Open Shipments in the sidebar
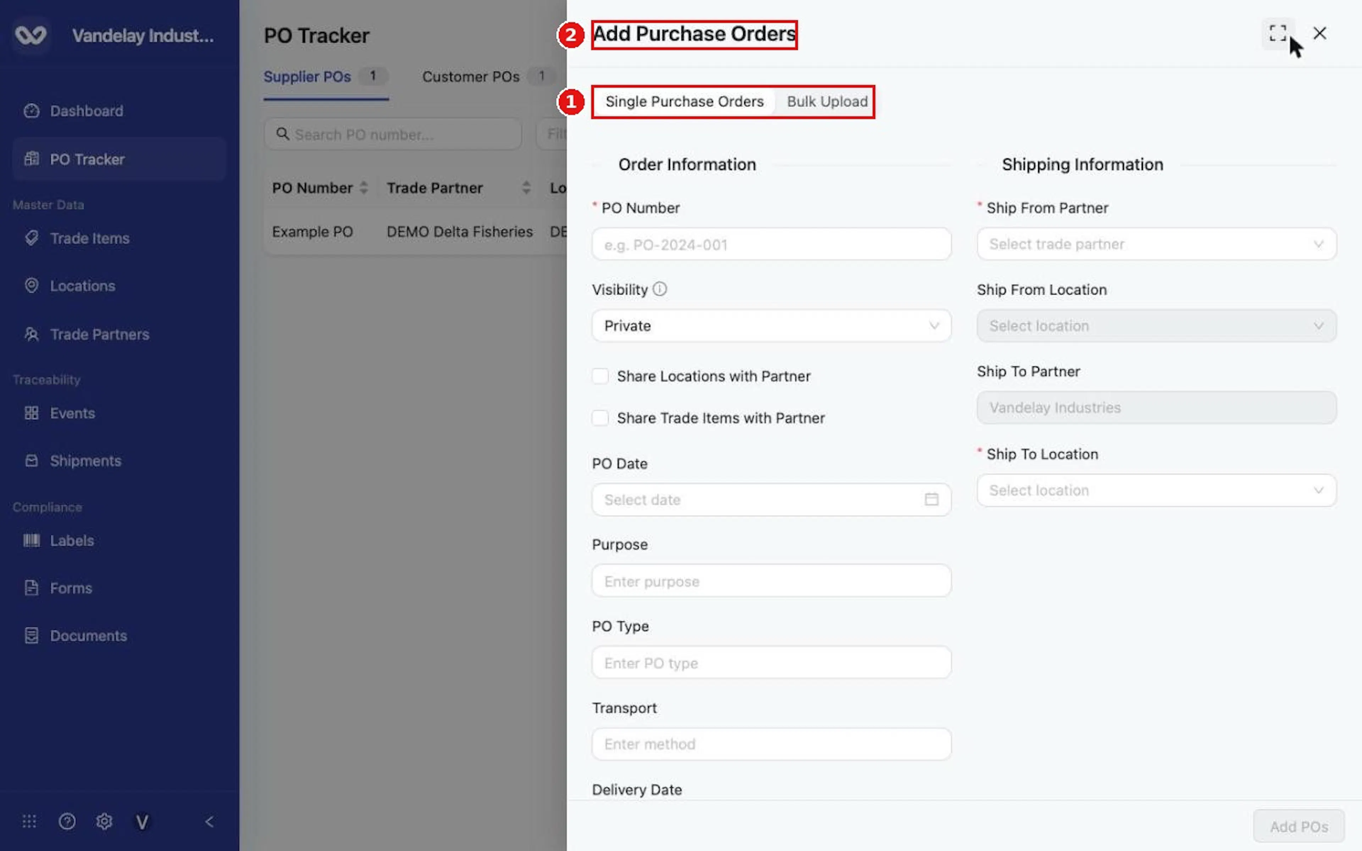Screen dimensions: 1362x851 119,461
